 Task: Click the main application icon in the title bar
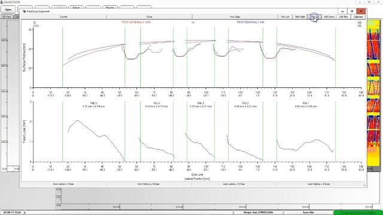click(x=2, y=2)
